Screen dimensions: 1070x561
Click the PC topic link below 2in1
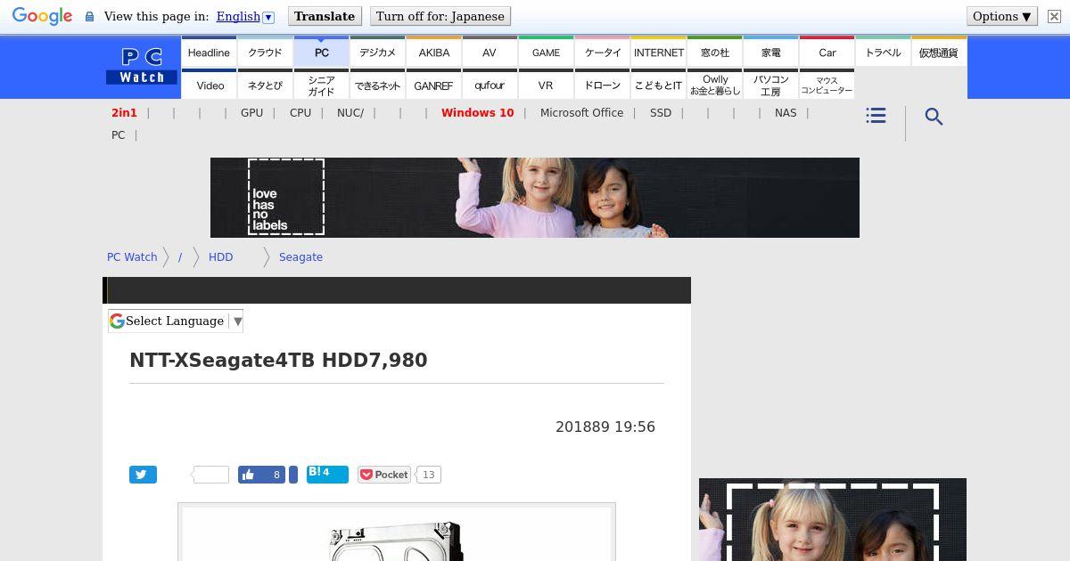click(118, 134)
